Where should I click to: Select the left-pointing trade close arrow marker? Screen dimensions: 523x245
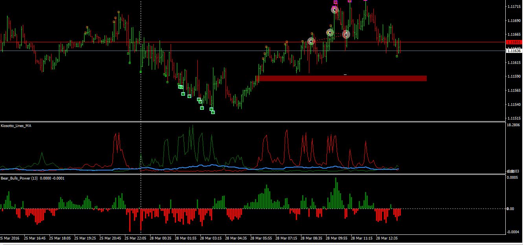[346, 34]
